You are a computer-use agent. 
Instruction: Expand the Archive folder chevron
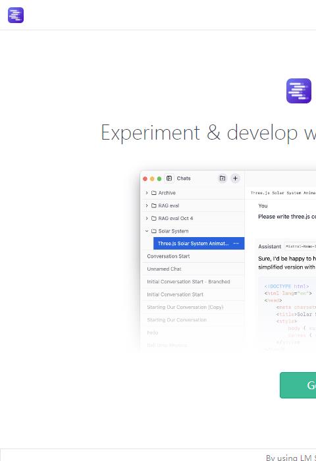tap(147, 193)
